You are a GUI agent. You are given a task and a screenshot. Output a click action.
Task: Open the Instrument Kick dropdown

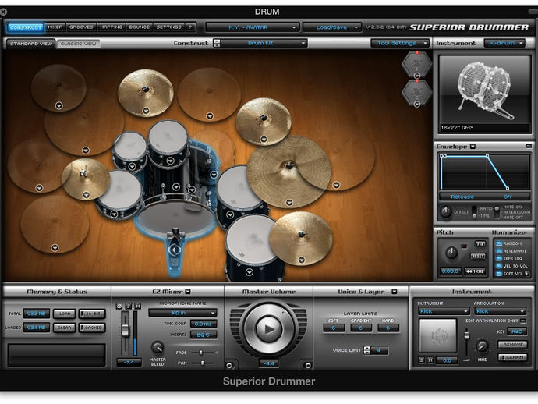click(444, 311)
